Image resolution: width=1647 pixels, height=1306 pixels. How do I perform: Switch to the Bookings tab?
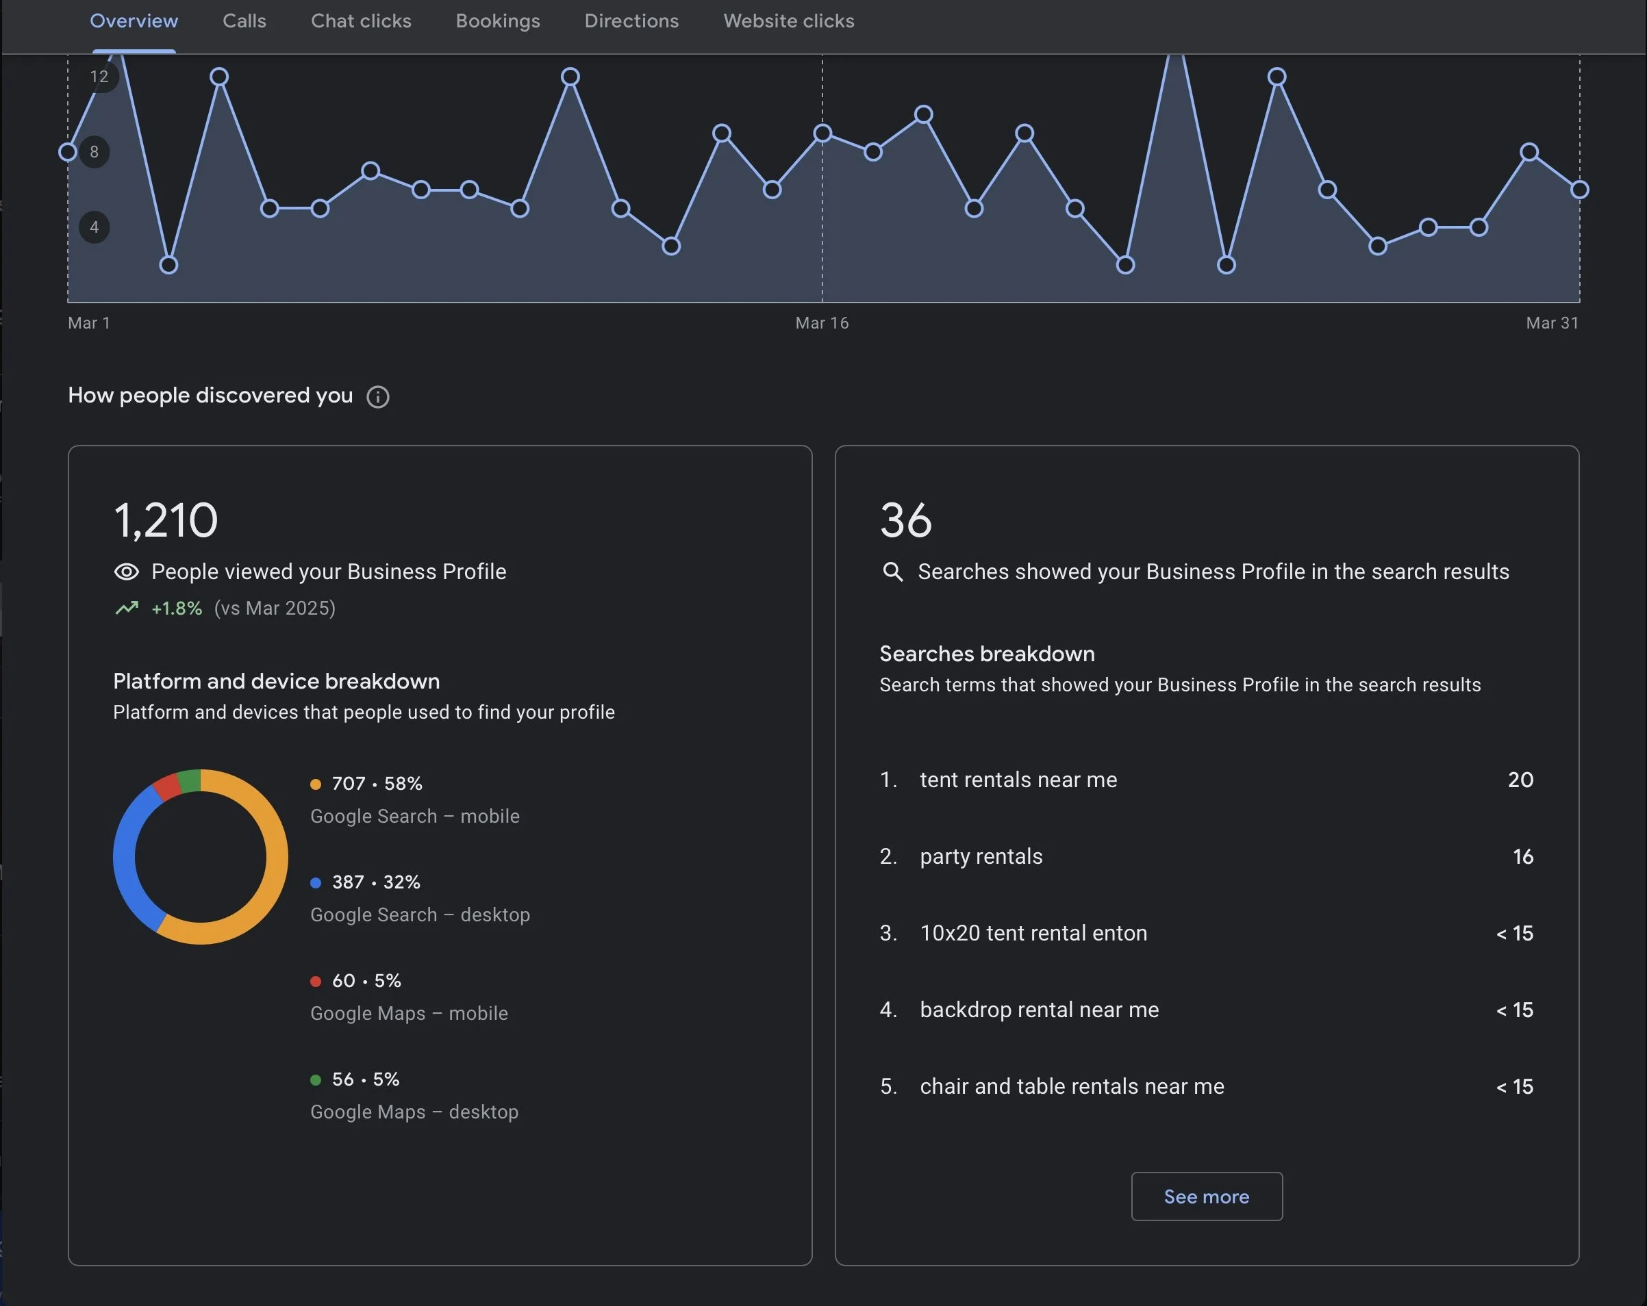tap(497, 21)
